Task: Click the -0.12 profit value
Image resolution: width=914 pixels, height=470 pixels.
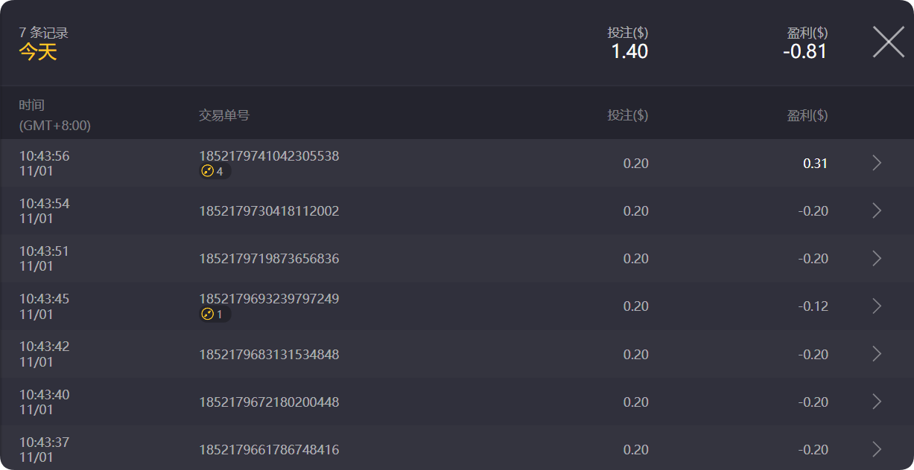Action: (x=813, y=306)
